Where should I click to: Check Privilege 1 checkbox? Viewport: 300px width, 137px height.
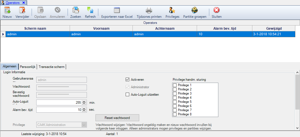[175, 85]
